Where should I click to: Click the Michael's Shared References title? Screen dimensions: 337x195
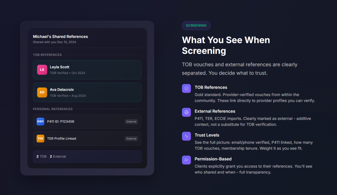point(60,37)
